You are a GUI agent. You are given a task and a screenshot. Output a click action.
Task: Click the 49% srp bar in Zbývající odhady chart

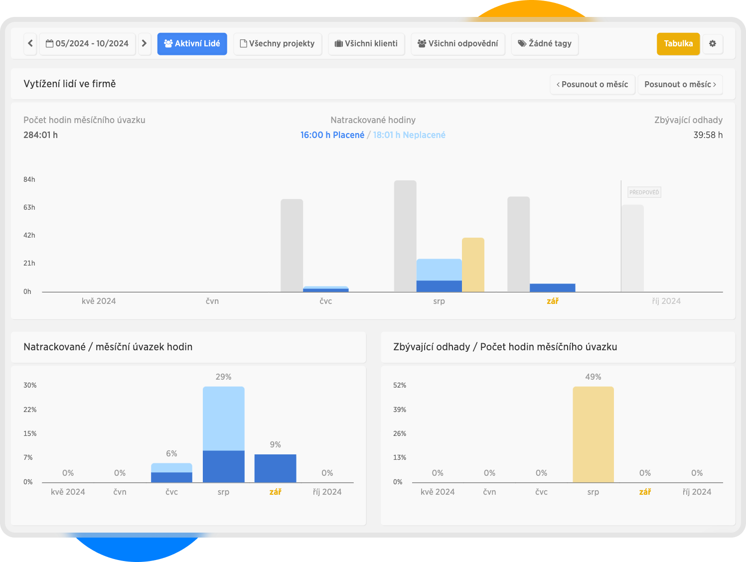coord(593,434)
